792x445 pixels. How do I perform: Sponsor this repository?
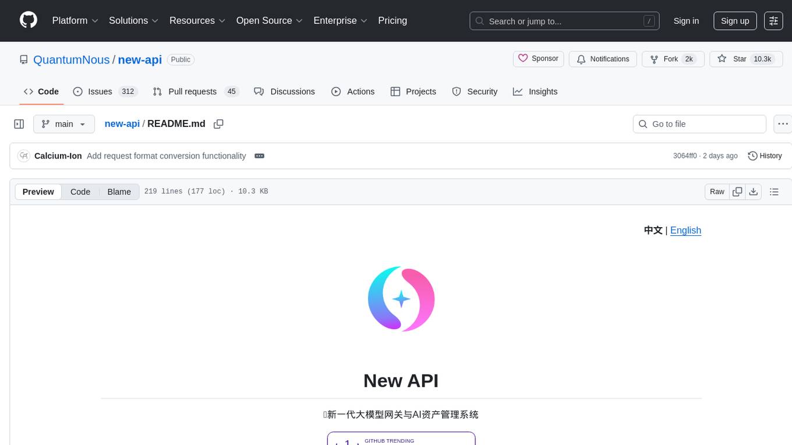point(538,59)
